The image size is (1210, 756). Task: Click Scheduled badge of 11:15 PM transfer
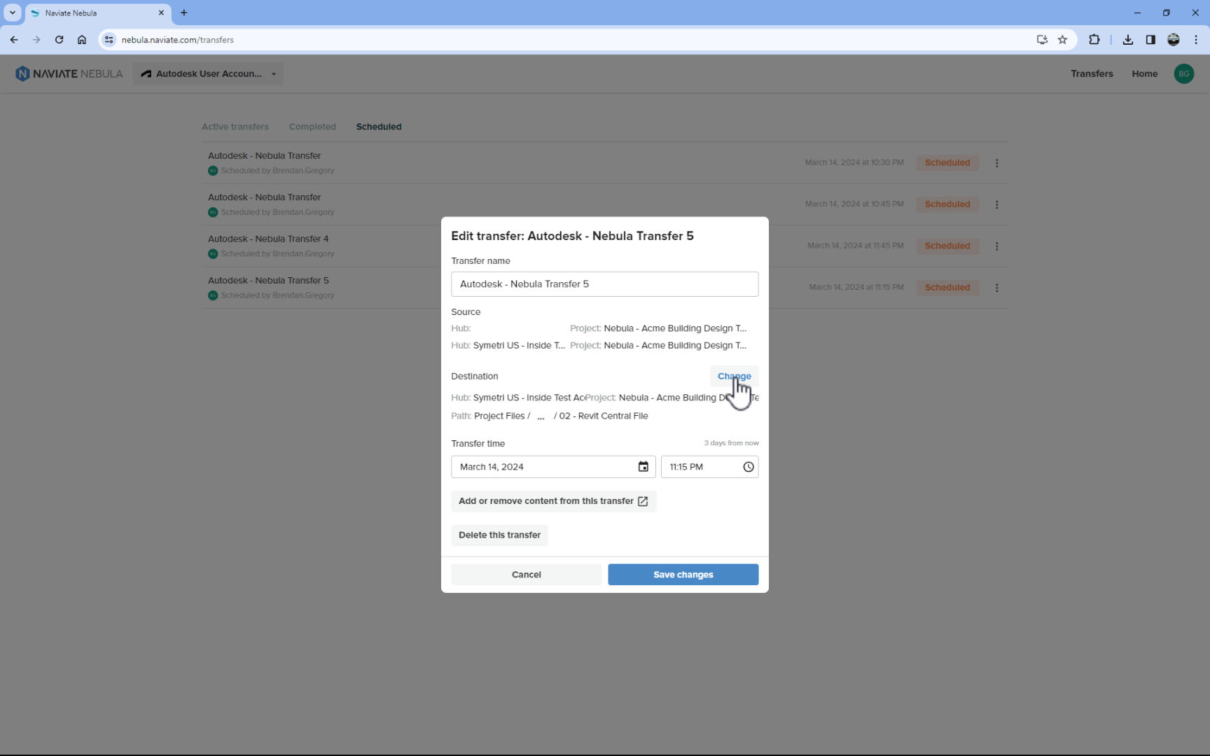(x=947, y=288)
